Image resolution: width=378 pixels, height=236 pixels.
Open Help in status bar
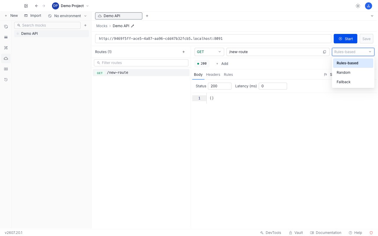(355, 233)
